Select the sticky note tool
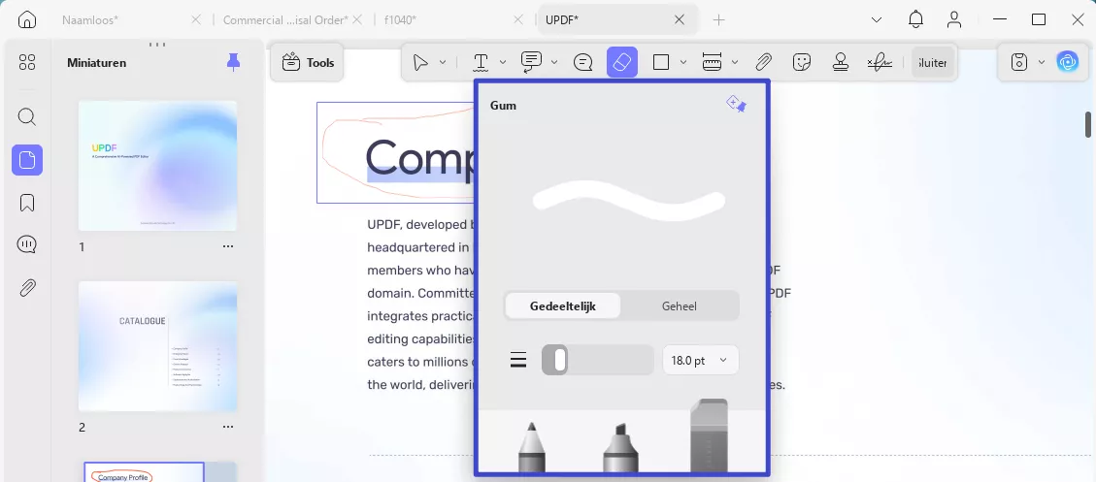Screen dimensions: 1096x482 pyautogui.click(x=583, y=62)
